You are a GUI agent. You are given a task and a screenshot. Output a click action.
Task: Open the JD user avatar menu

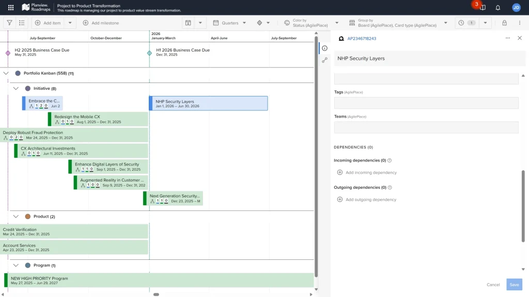tap(516, 8)
